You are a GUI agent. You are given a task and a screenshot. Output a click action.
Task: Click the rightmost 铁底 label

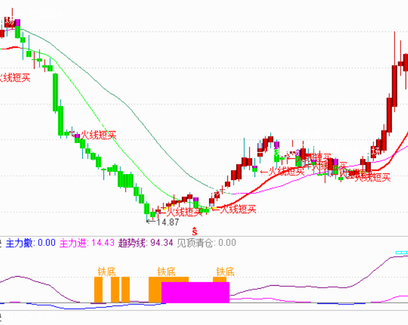[225, 272]
